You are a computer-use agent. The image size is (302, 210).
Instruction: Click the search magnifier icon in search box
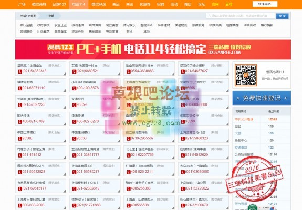[x=209, y=16]
